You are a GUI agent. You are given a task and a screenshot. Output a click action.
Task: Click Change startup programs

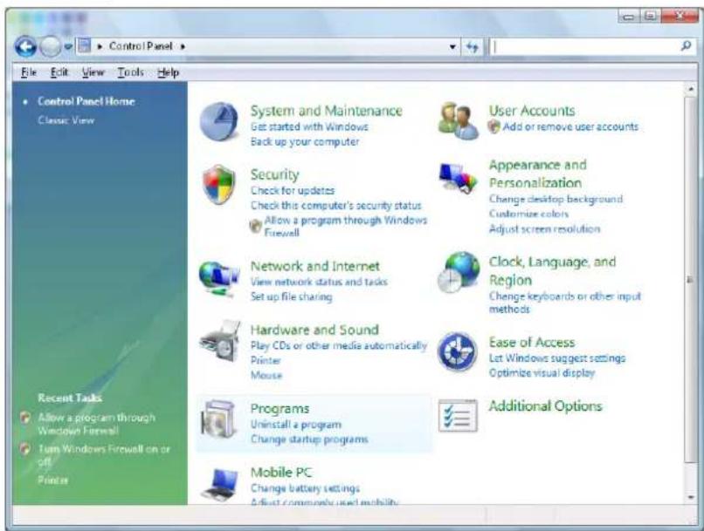309,439
